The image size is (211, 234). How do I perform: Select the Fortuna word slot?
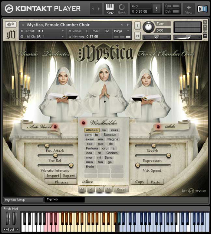point(92,148)
